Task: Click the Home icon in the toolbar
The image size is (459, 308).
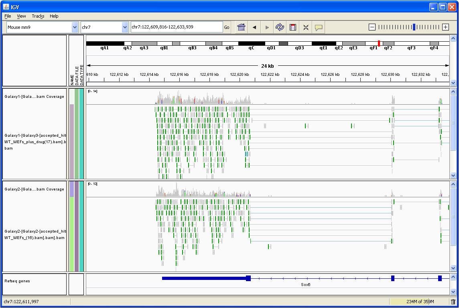Action: point(241,27)
